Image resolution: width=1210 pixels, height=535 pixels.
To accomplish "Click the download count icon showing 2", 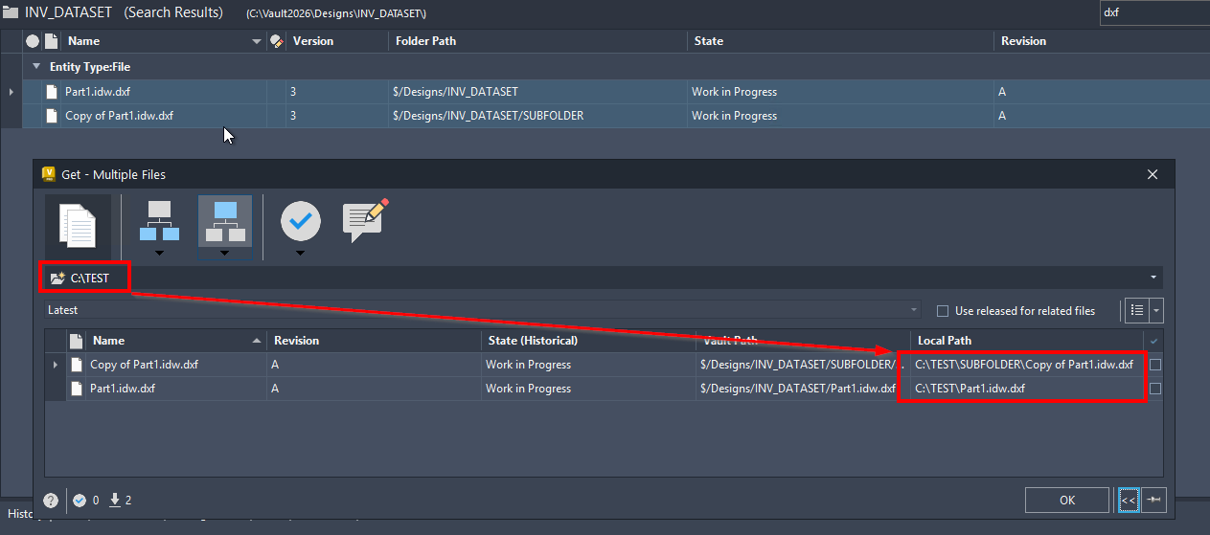I will [115, 500].
